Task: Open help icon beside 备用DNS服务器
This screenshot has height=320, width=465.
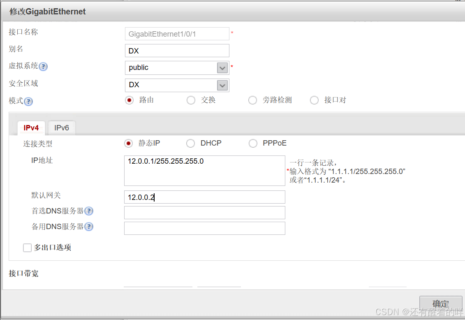Action: click(89, 227)
